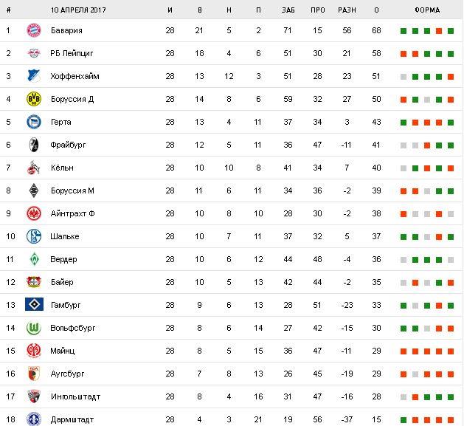Sort table by ЗАБ goals column
The image size is (464, 426).
288,10
